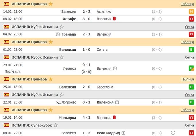This screenshot has width=196, height=136.
Task: Click the 4 - 1 score of Мальорка match
Action: click(x=86, y=118)
